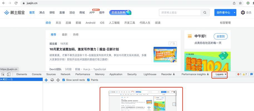Viewport: 254px width, 111px height.
Task: Open the Console tab
Action: [x=37, y=74]
